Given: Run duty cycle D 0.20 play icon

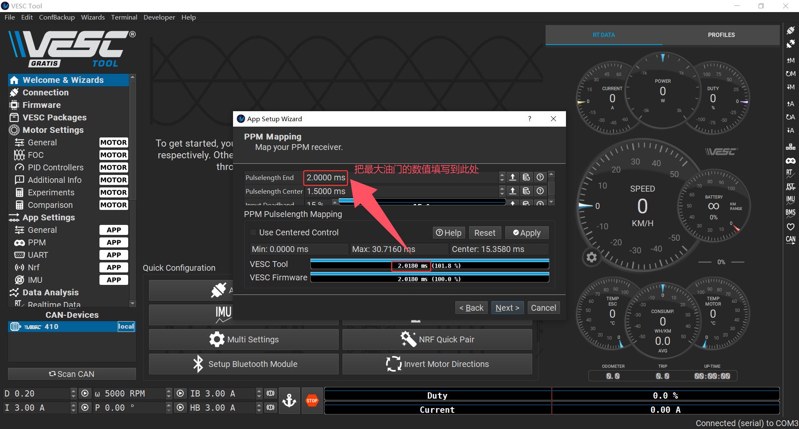Looking at the screenshot, I should click(x=85, y=394).
